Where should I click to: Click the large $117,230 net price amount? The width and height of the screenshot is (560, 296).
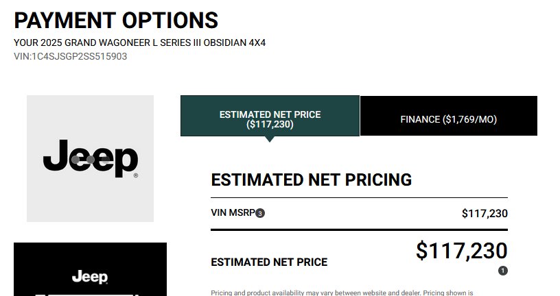461,250
